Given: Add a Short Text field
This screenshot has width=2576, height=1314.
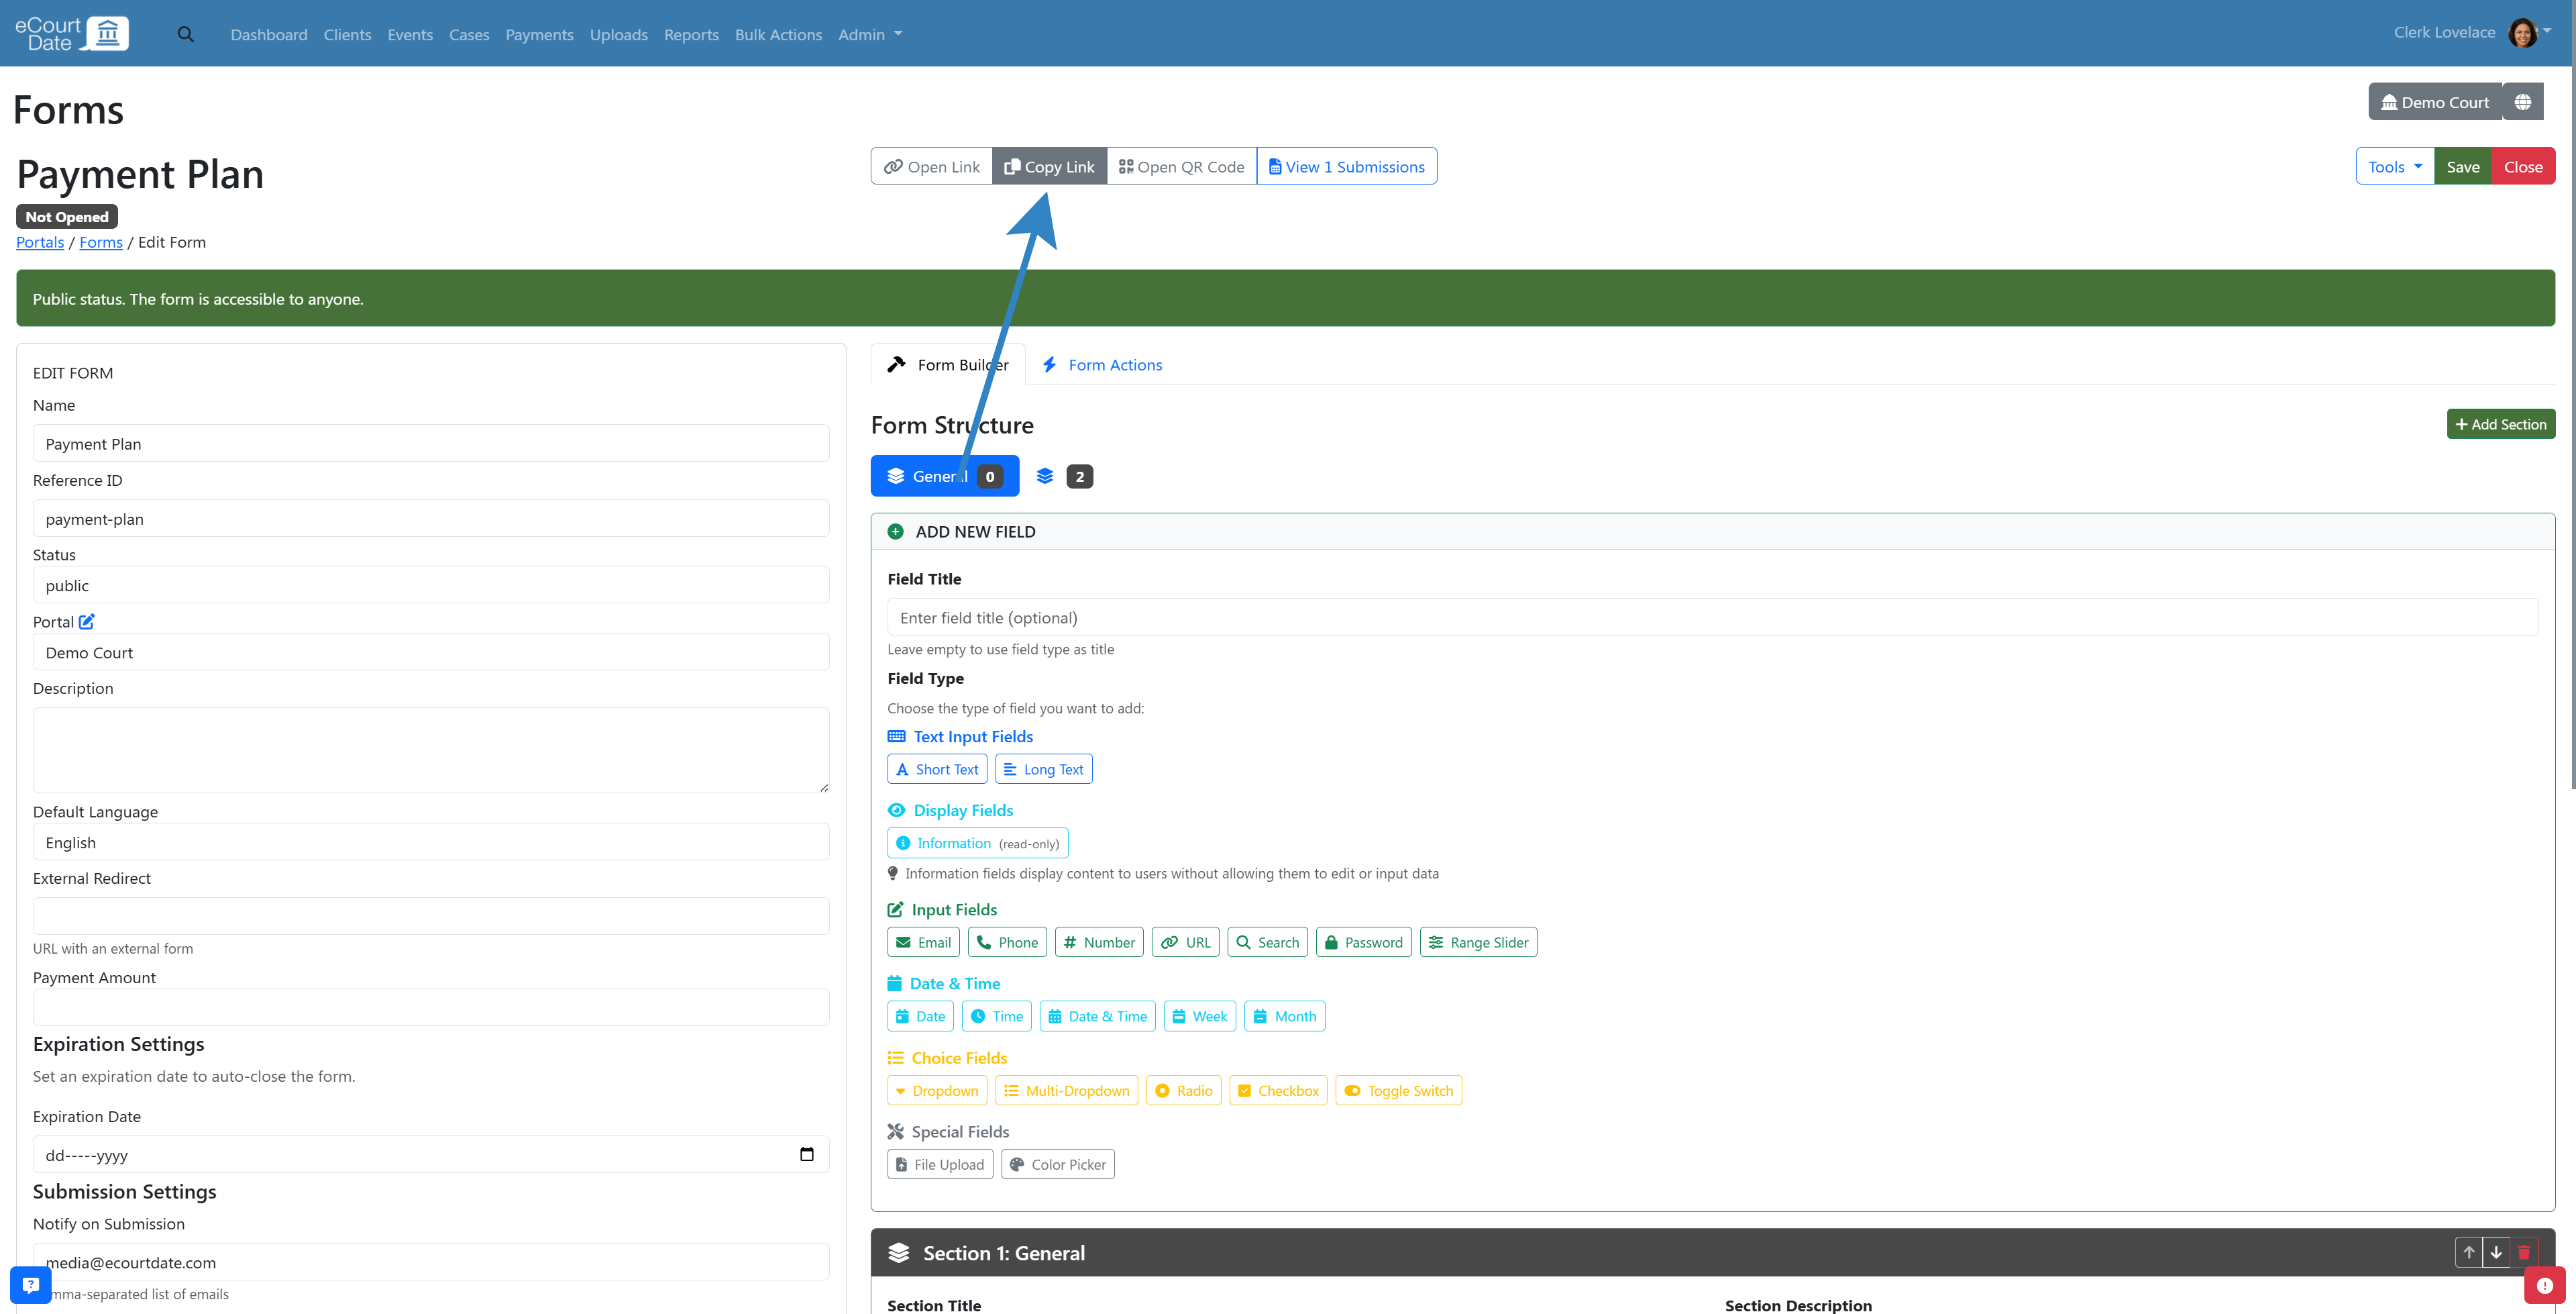Looking at the screenshot, I should (937, 768).
